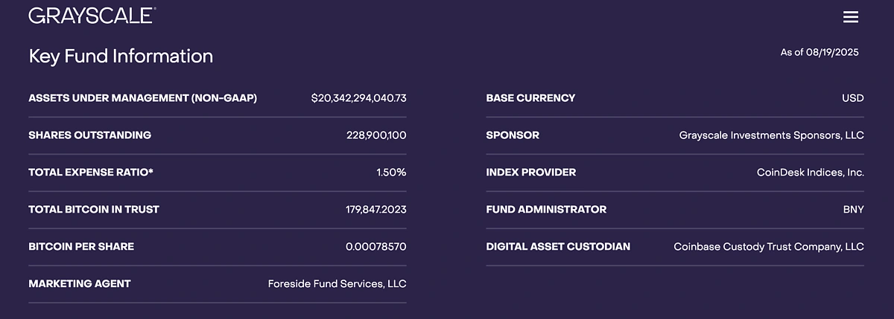Click the Key Fund Information heading
The height and width of the screenshot is (319, 894).
121,57
